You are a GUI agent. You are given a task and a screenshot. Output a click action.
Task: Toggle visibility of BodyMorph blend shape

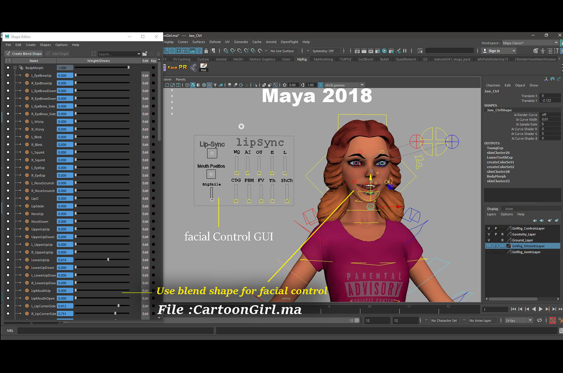[8, 68]
